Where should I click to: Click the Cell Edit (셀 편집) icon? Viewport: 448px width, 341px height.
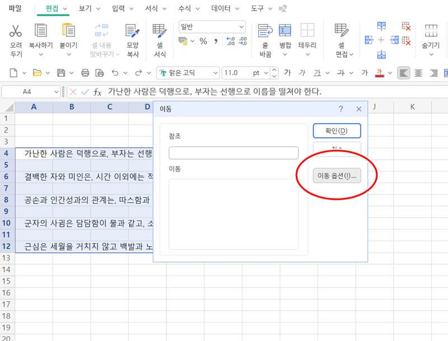point(342,30)
